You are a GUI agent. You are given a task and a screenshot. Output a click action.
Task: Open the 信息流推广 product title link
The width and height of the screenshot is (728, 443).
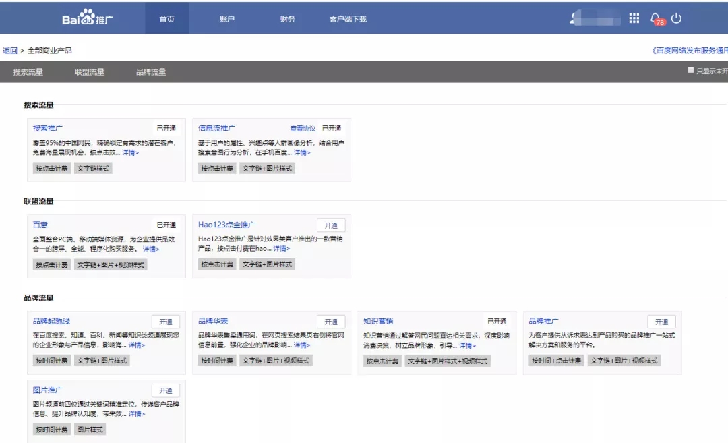[216, 128]
